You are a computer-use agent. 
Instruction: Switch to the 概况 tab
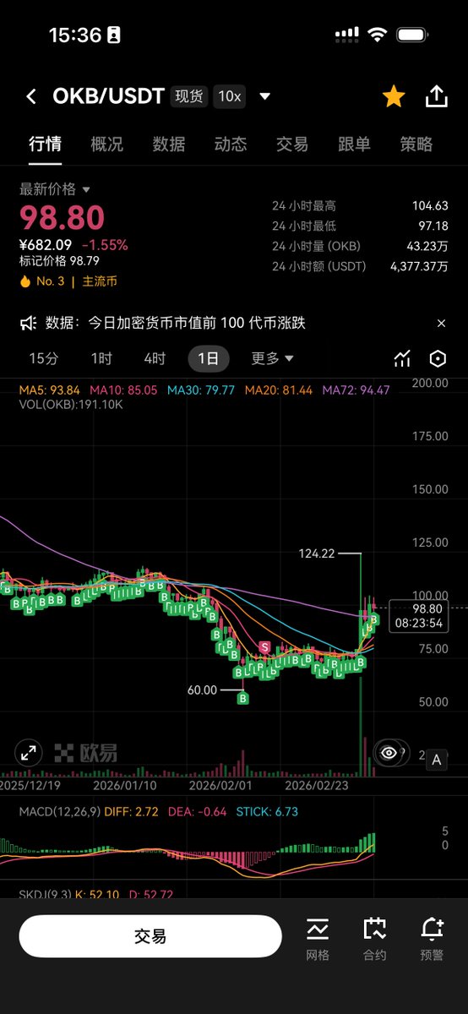[x=107, y=144]
